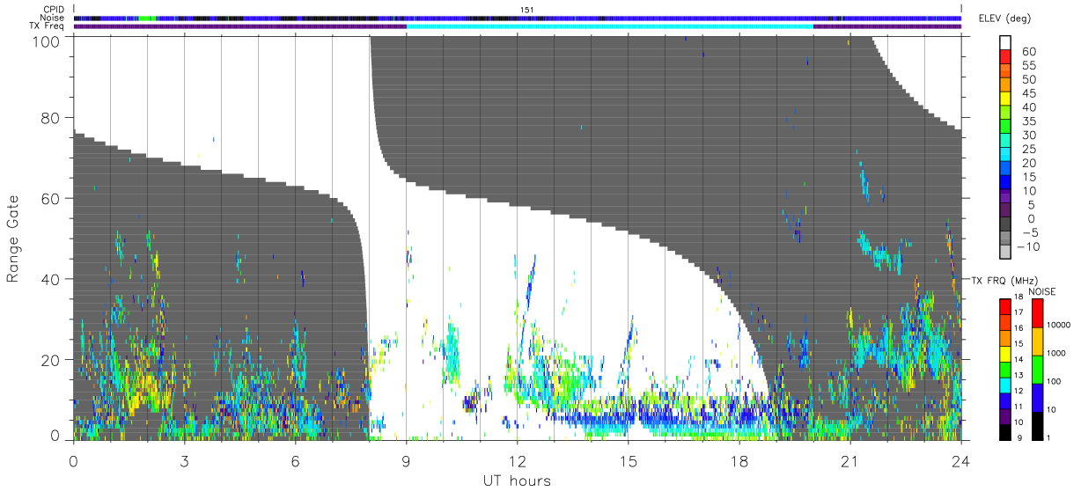This screenshot has width=1081, height=499.
Task: Click the 80 tick label on Range Gate axis
Action: click(50, 118)
